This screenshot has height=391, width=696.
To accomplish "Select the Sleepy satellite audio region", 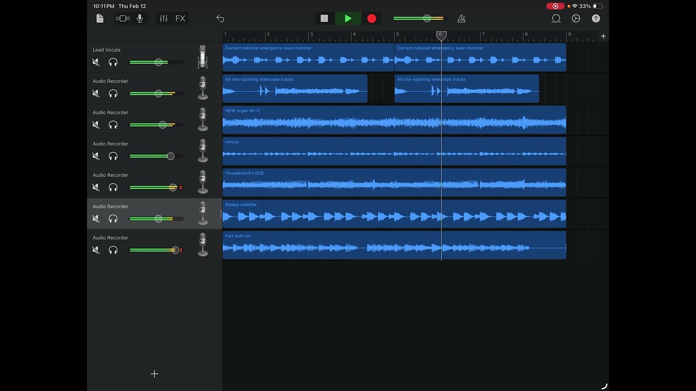I will pos(394,213).
